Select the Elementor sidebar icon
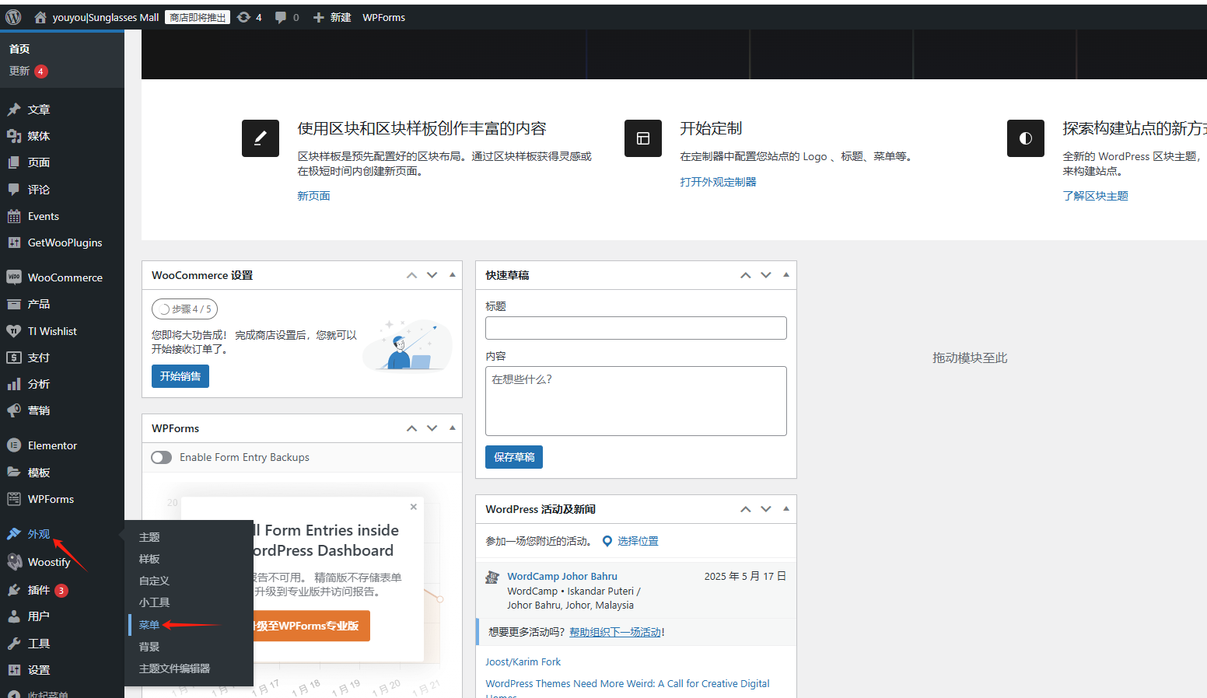 click(13, 445)
